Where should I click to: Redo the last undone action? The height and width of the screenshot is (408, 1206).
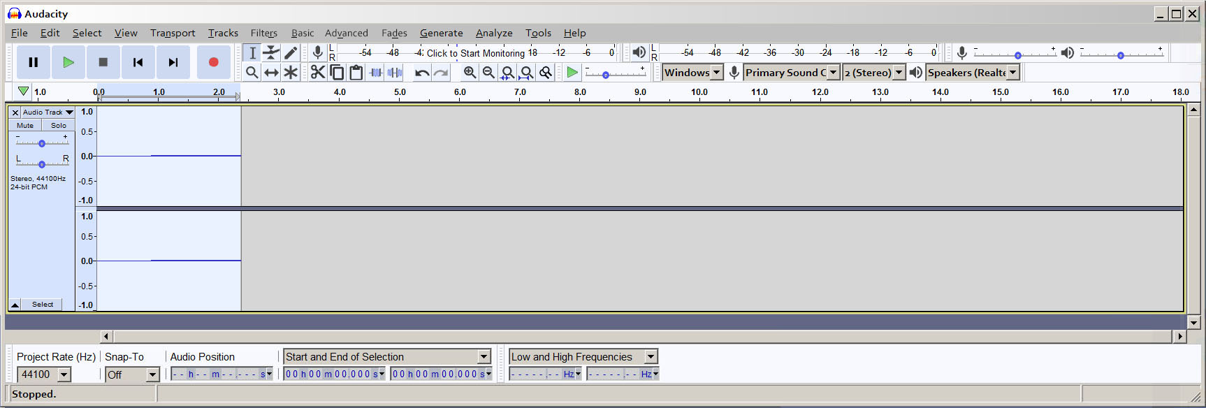point(441,72)
